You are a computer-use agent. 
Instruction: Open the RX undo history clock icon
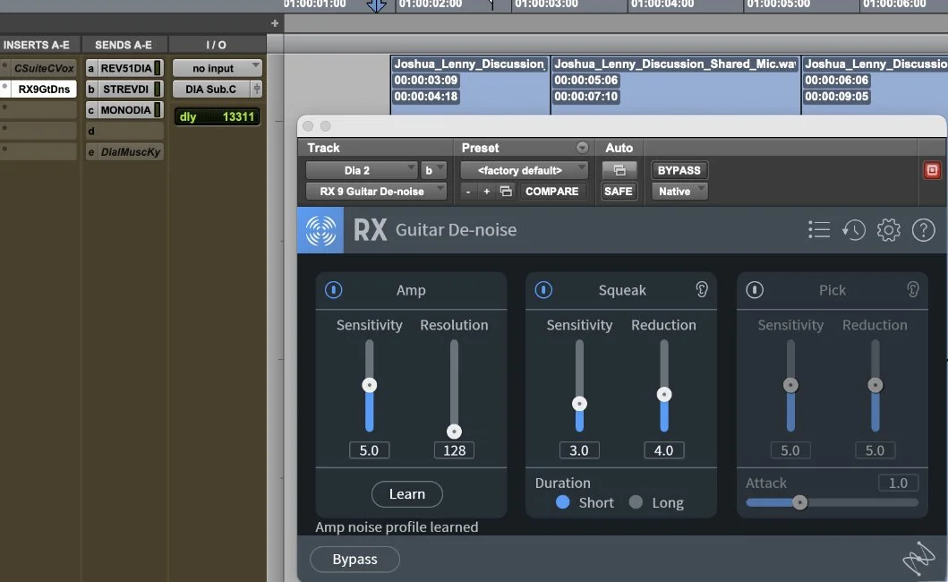click(x=854, y=230)
